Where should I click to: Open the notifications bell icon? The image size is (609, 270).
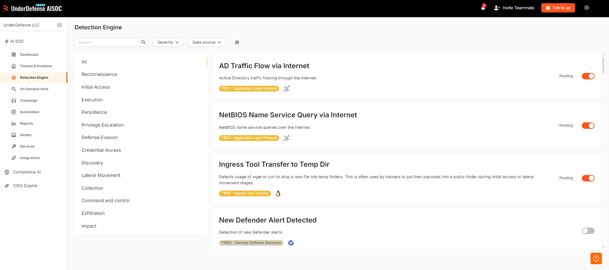(x=483, y=8)
